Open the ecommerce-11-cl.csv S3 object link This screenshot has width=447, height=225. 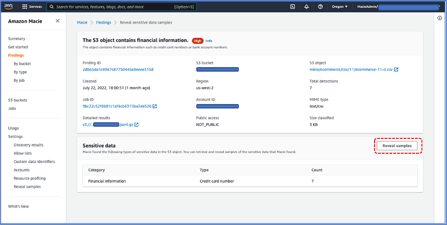click(351, 69)
